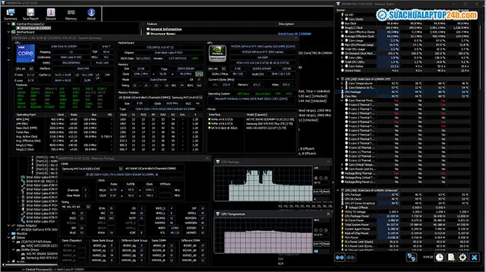
Task: Select the CPU GT Cores (Graphics) sensor row
Action: pyautogui.click(x=407, y=203)
